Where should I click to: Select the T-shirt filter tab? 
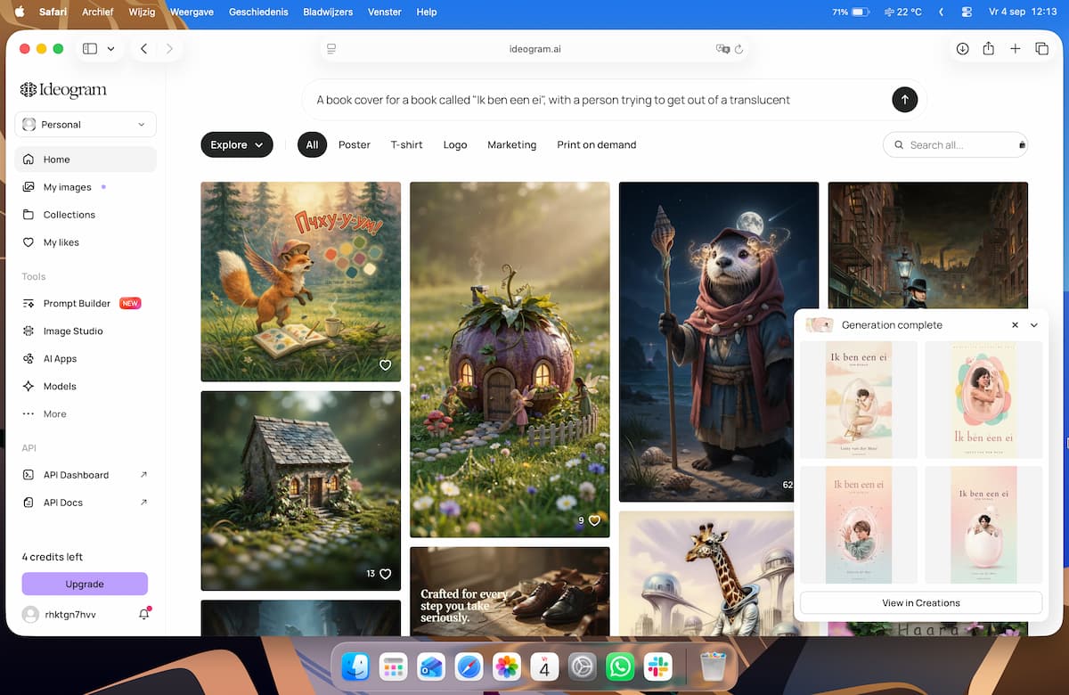click(406, 144)
